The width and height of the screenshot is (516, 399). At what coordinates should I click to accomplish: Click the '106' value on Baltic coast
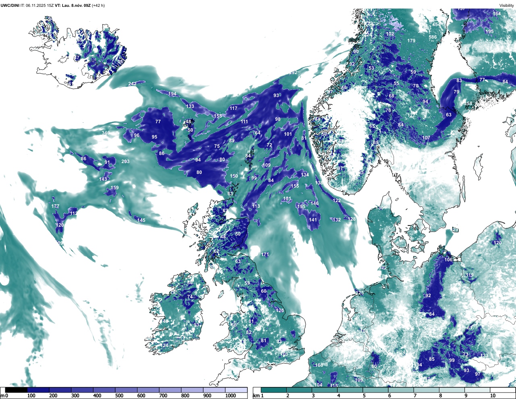pyautogui.click(x=449, y=260)
